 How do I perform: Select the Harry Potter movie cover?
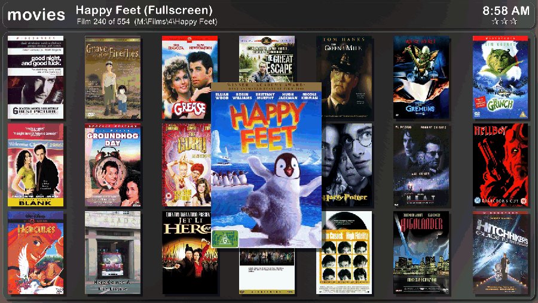click(x=347, y=165)
